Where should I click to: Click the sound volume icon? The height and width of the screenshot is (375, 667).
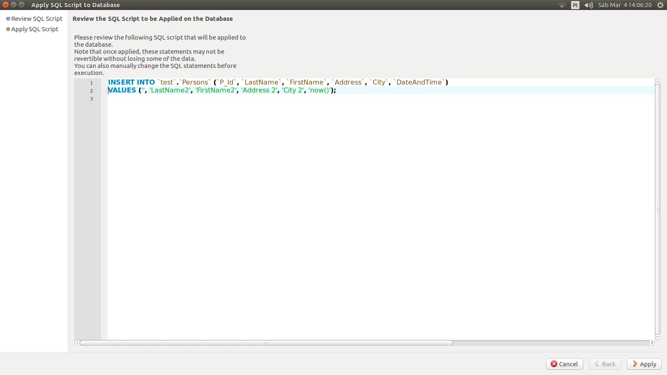click(x=589, y=5)
